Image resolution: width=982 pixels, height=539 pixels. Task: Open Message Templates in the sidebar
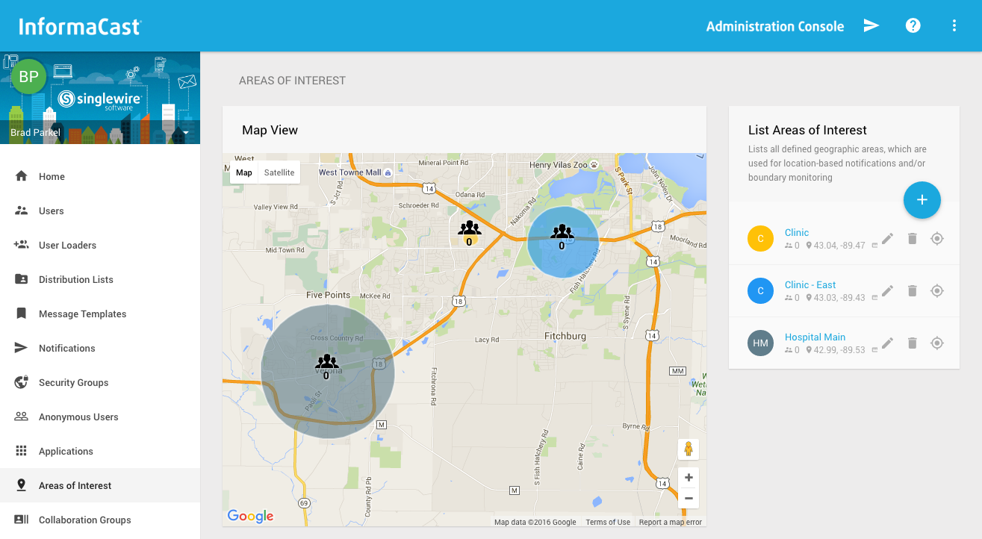100,314
